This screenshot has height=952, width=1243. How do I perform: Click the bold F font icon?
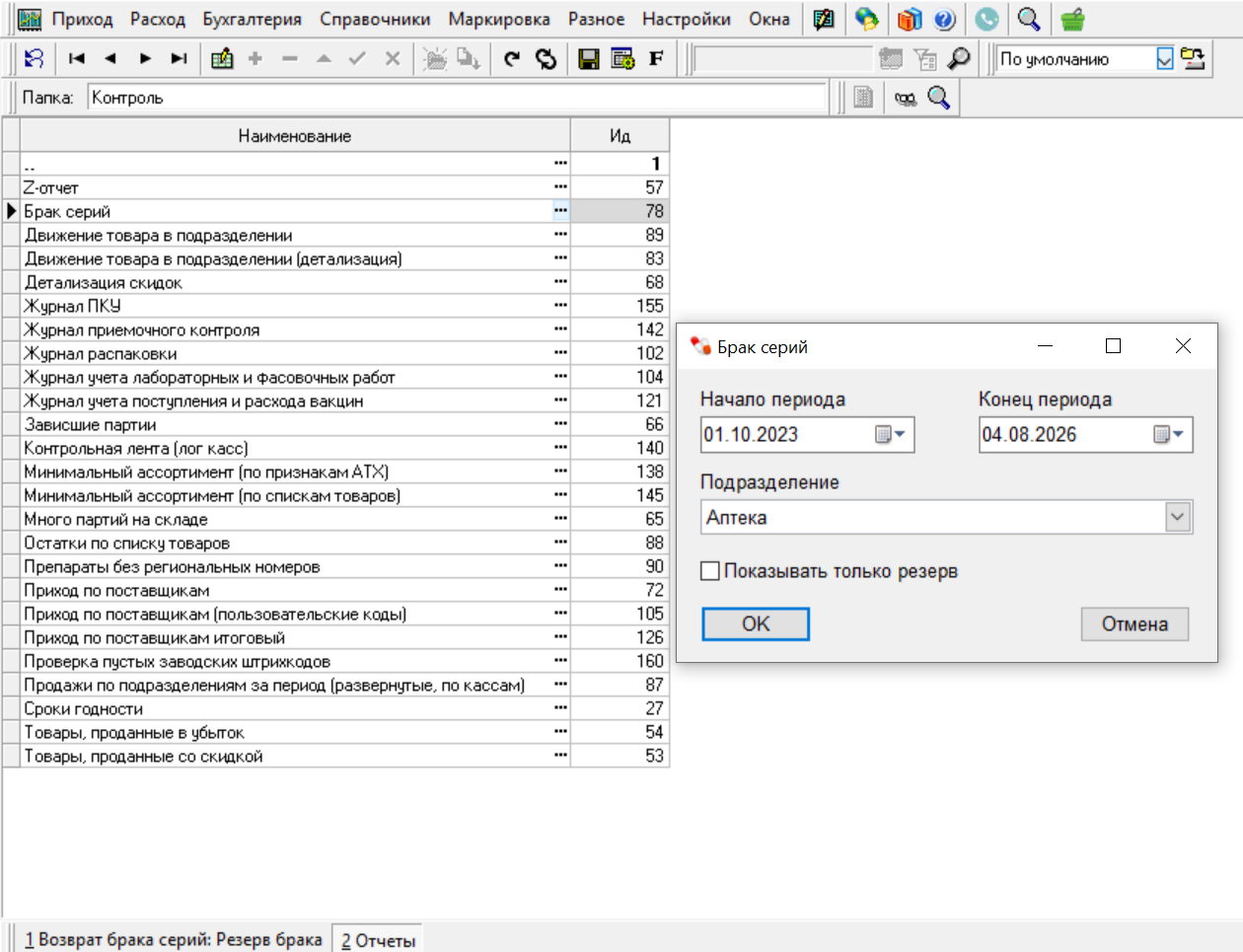click(x=656, y=59)
